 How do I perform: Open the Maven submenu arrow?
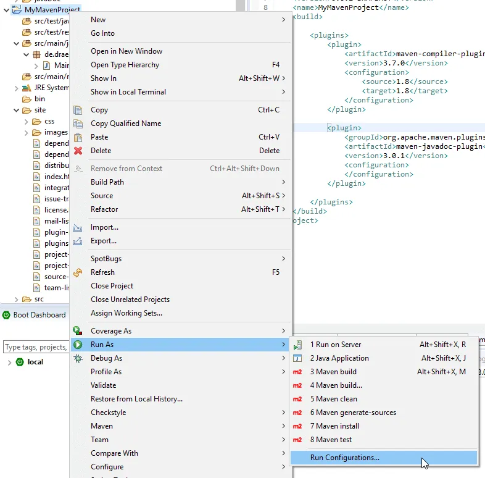tap(284, 426)
